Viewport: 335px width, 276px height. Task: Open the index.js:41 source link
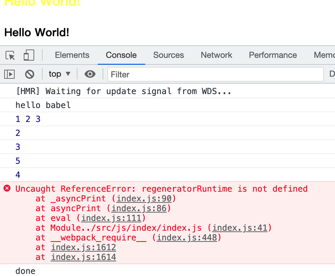(240, 228)
